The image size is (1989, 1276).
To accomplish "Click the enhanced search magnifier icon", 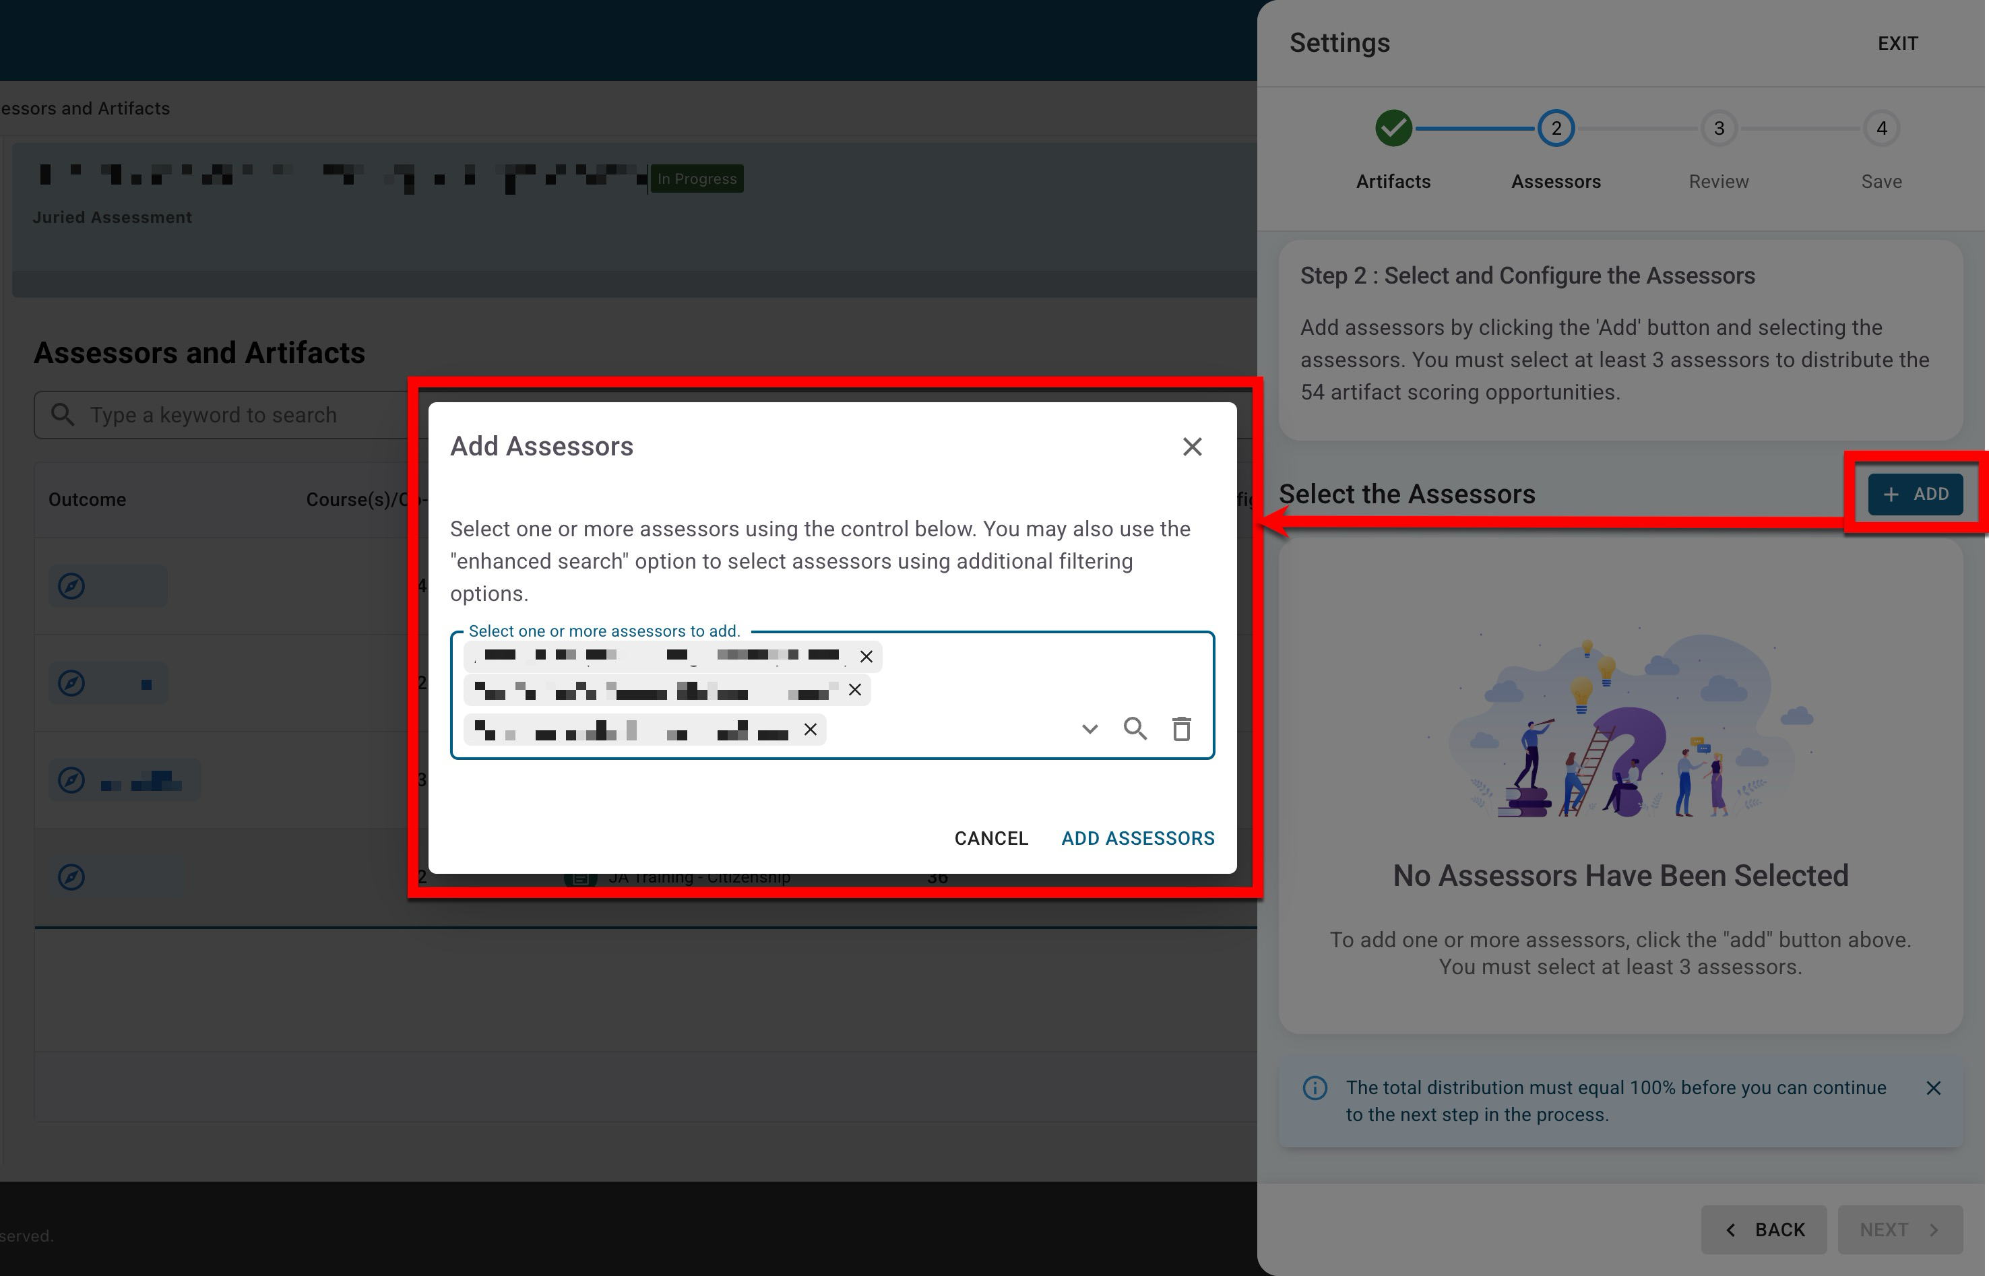I will pyautogui.click(x=1135, y=729).
